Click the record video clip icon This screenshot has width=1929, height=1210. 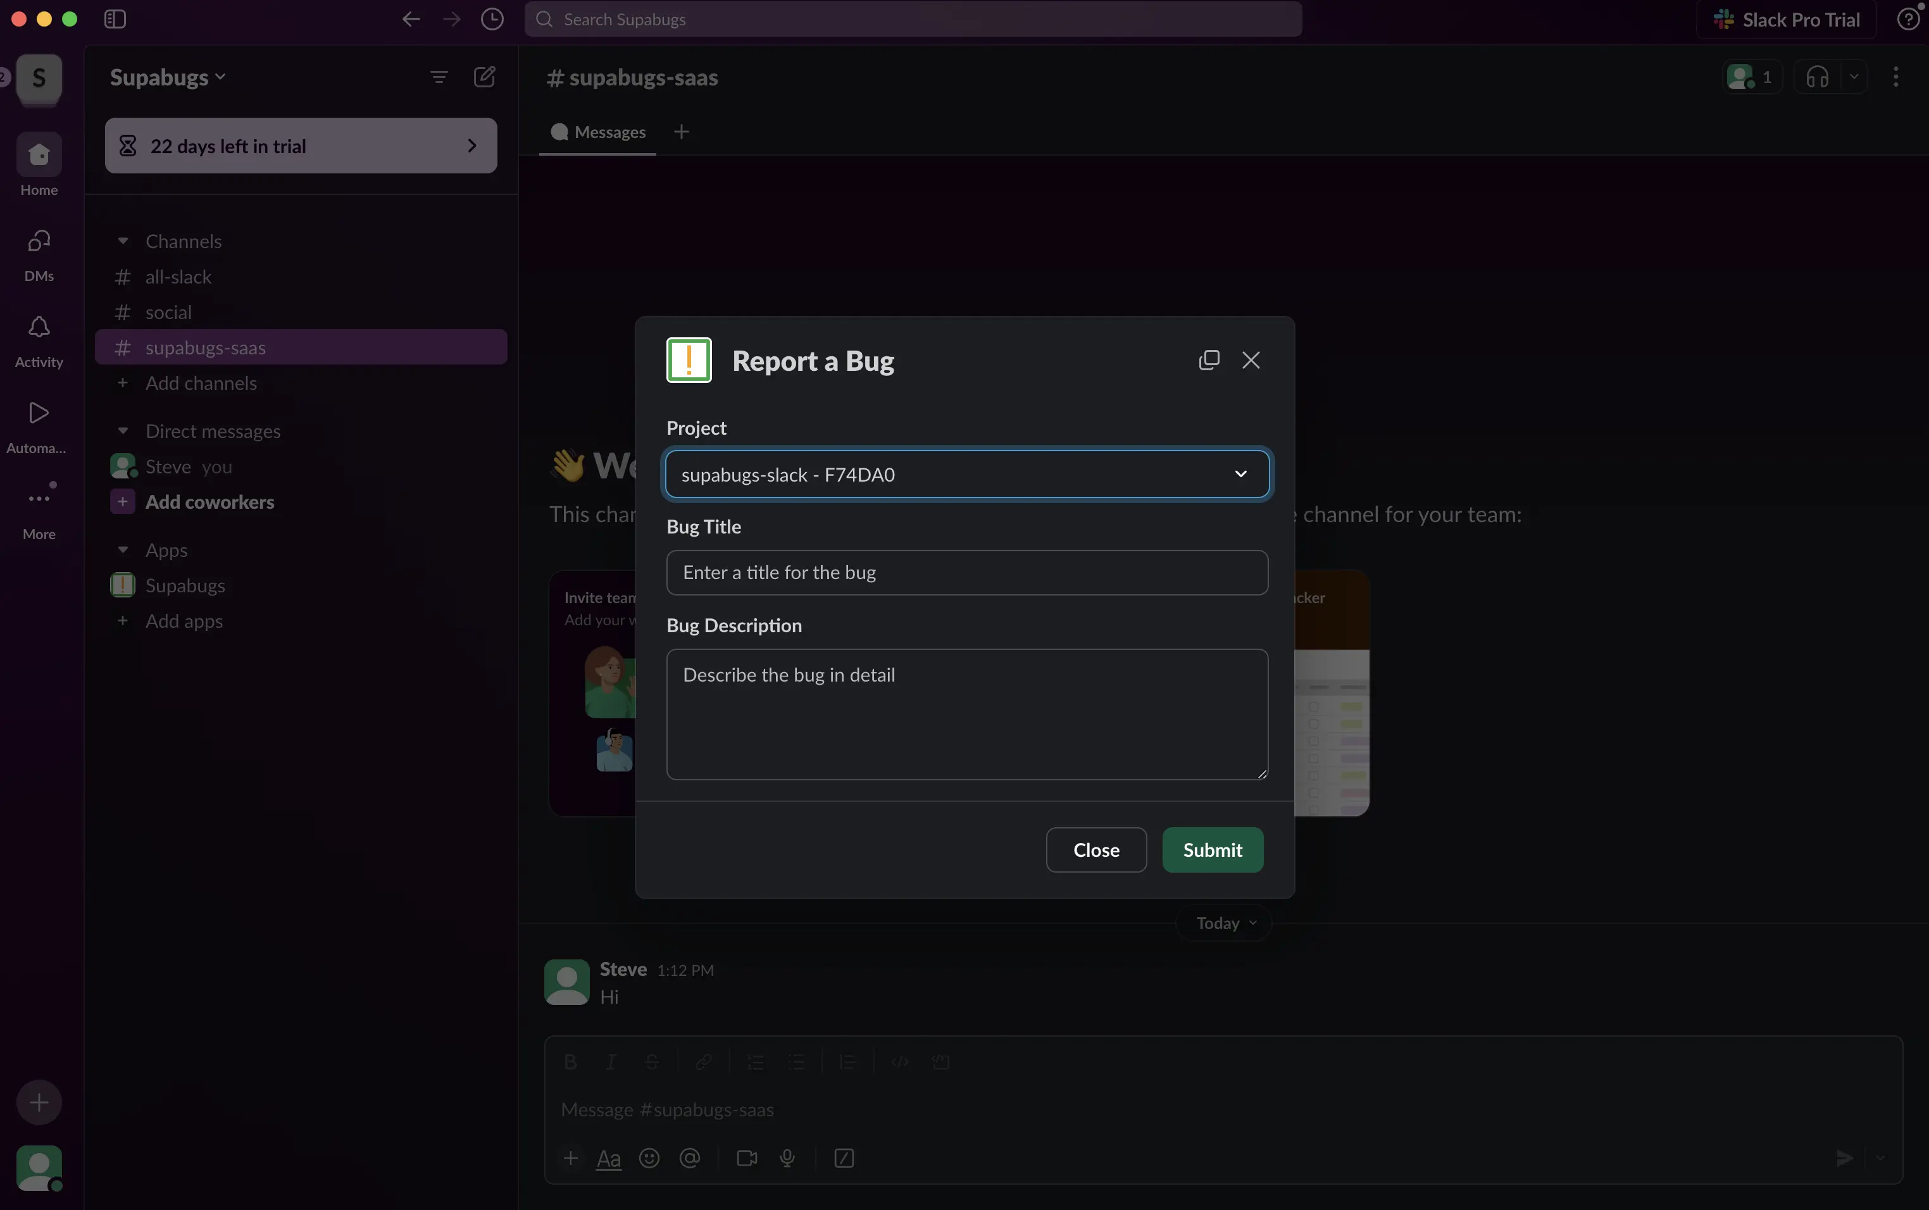point(747,1158)
